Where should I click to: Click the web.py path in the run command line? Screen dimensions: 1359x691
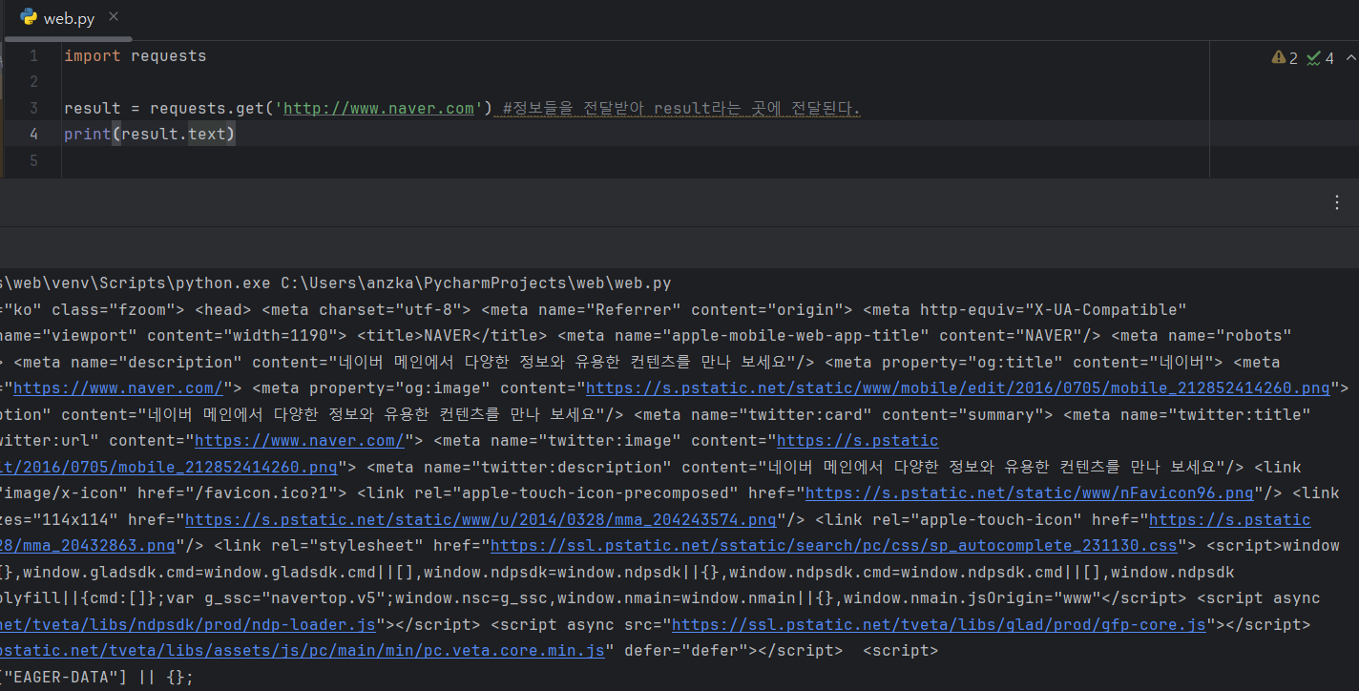coord(476,283)
